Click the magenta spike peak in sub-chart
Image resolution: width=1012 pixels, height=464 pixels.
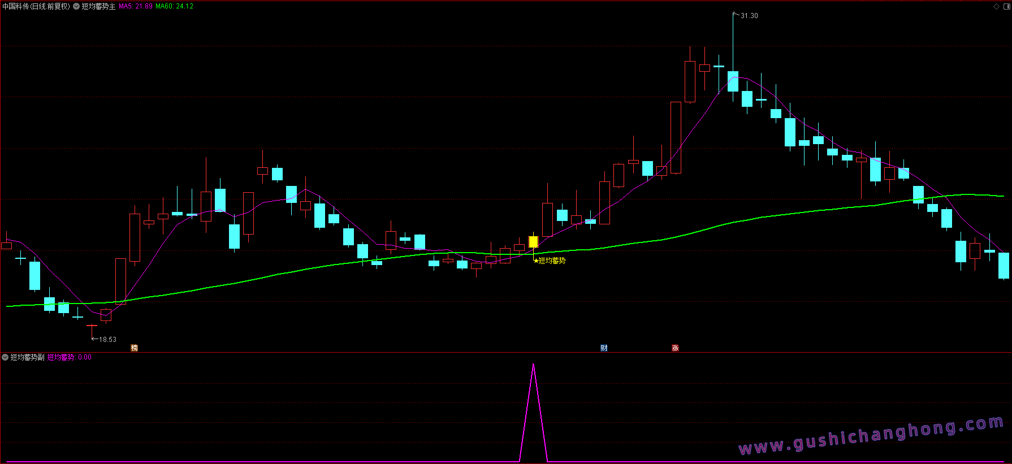pyautogui.click(x=533, y=365)
